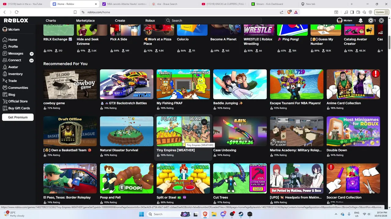
Task: Open the three-dot menu on Tiny Empires tile
Action: 204,122
